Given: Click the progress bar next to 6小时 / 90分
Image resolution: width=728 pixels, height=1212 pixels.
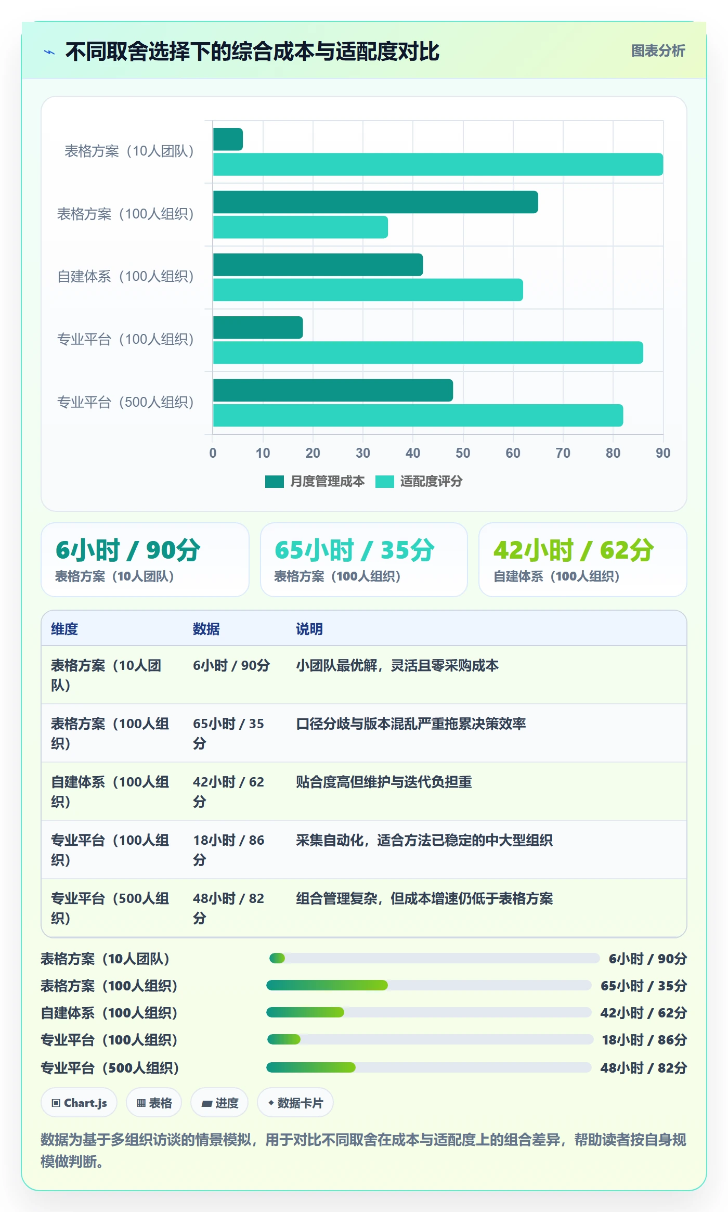Looking at the screenshot, I should click(434, 958).
